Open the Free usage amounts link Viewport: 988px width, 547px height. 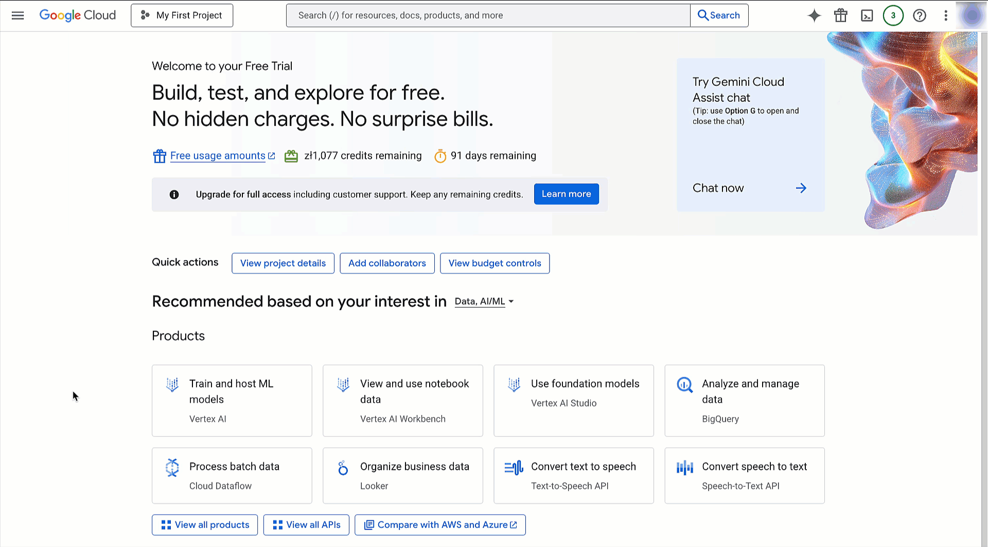click(x=218, y=156)
